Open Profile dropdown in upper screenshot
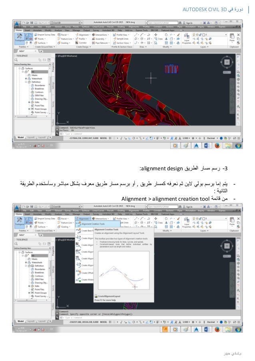Image resolution: width=255 pixels, height=361 pixels. [81, 39]
